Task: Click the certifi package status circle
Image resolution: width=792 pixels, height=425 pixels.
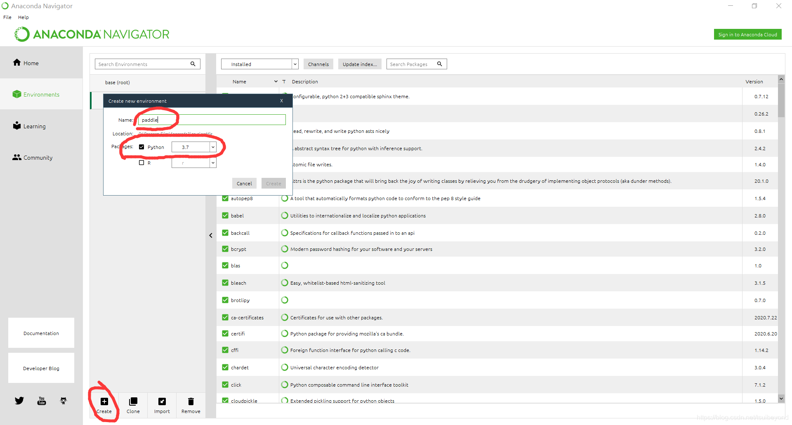Action: 285,333
